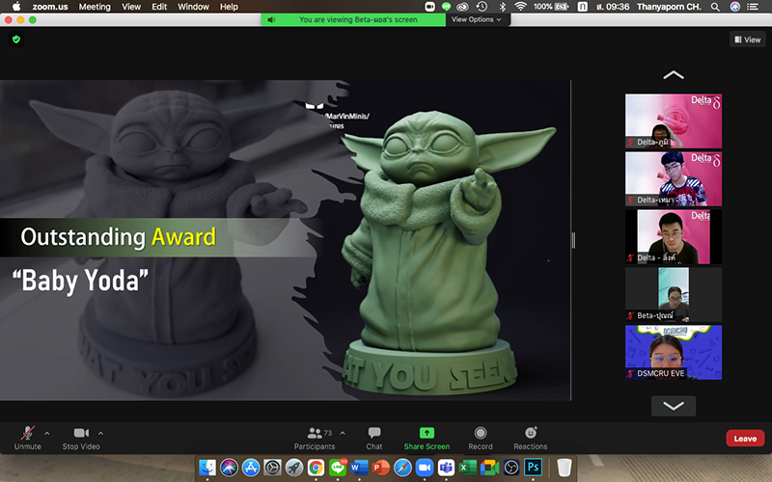Open Time Machine menu bar icon
This screenshot has height=482, width=772.
(x=482, y=7)
